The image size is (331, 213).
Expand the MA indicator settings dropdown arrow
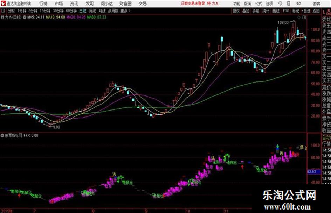(25, 17)
